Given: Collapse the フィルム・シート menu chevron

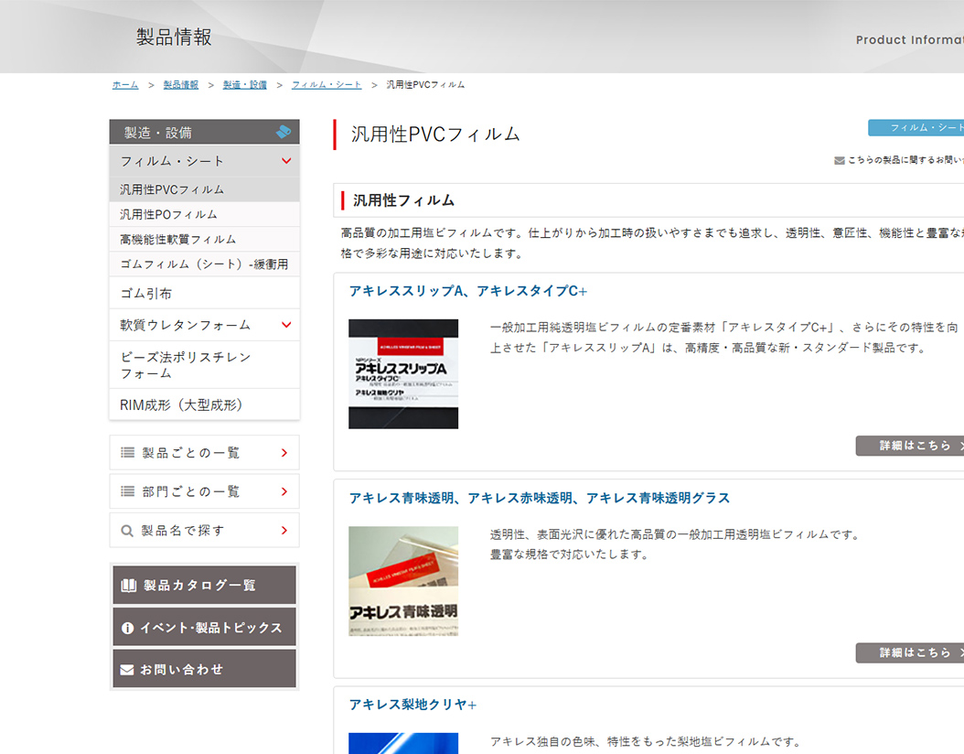Looking at the screenshot, I should point(286,161).
